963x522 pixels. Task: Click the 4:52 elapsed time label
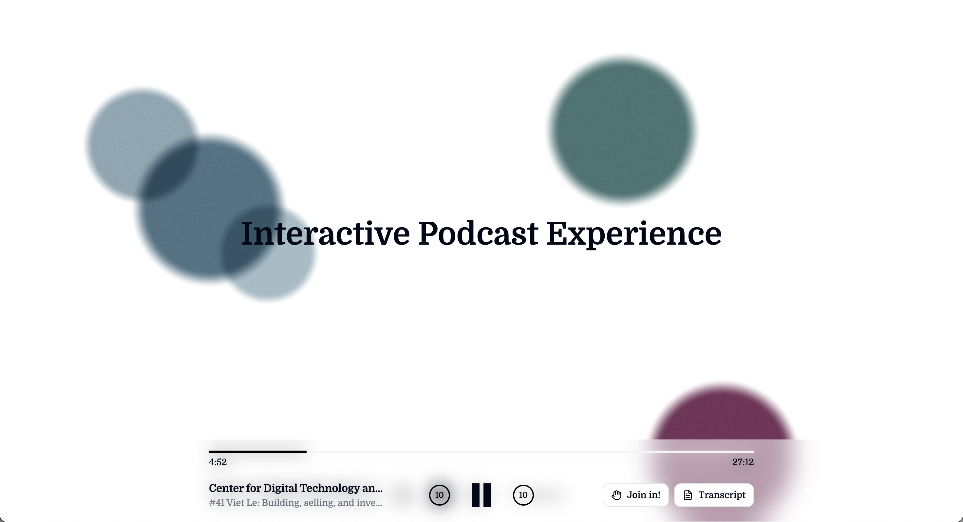coord(217,462)
